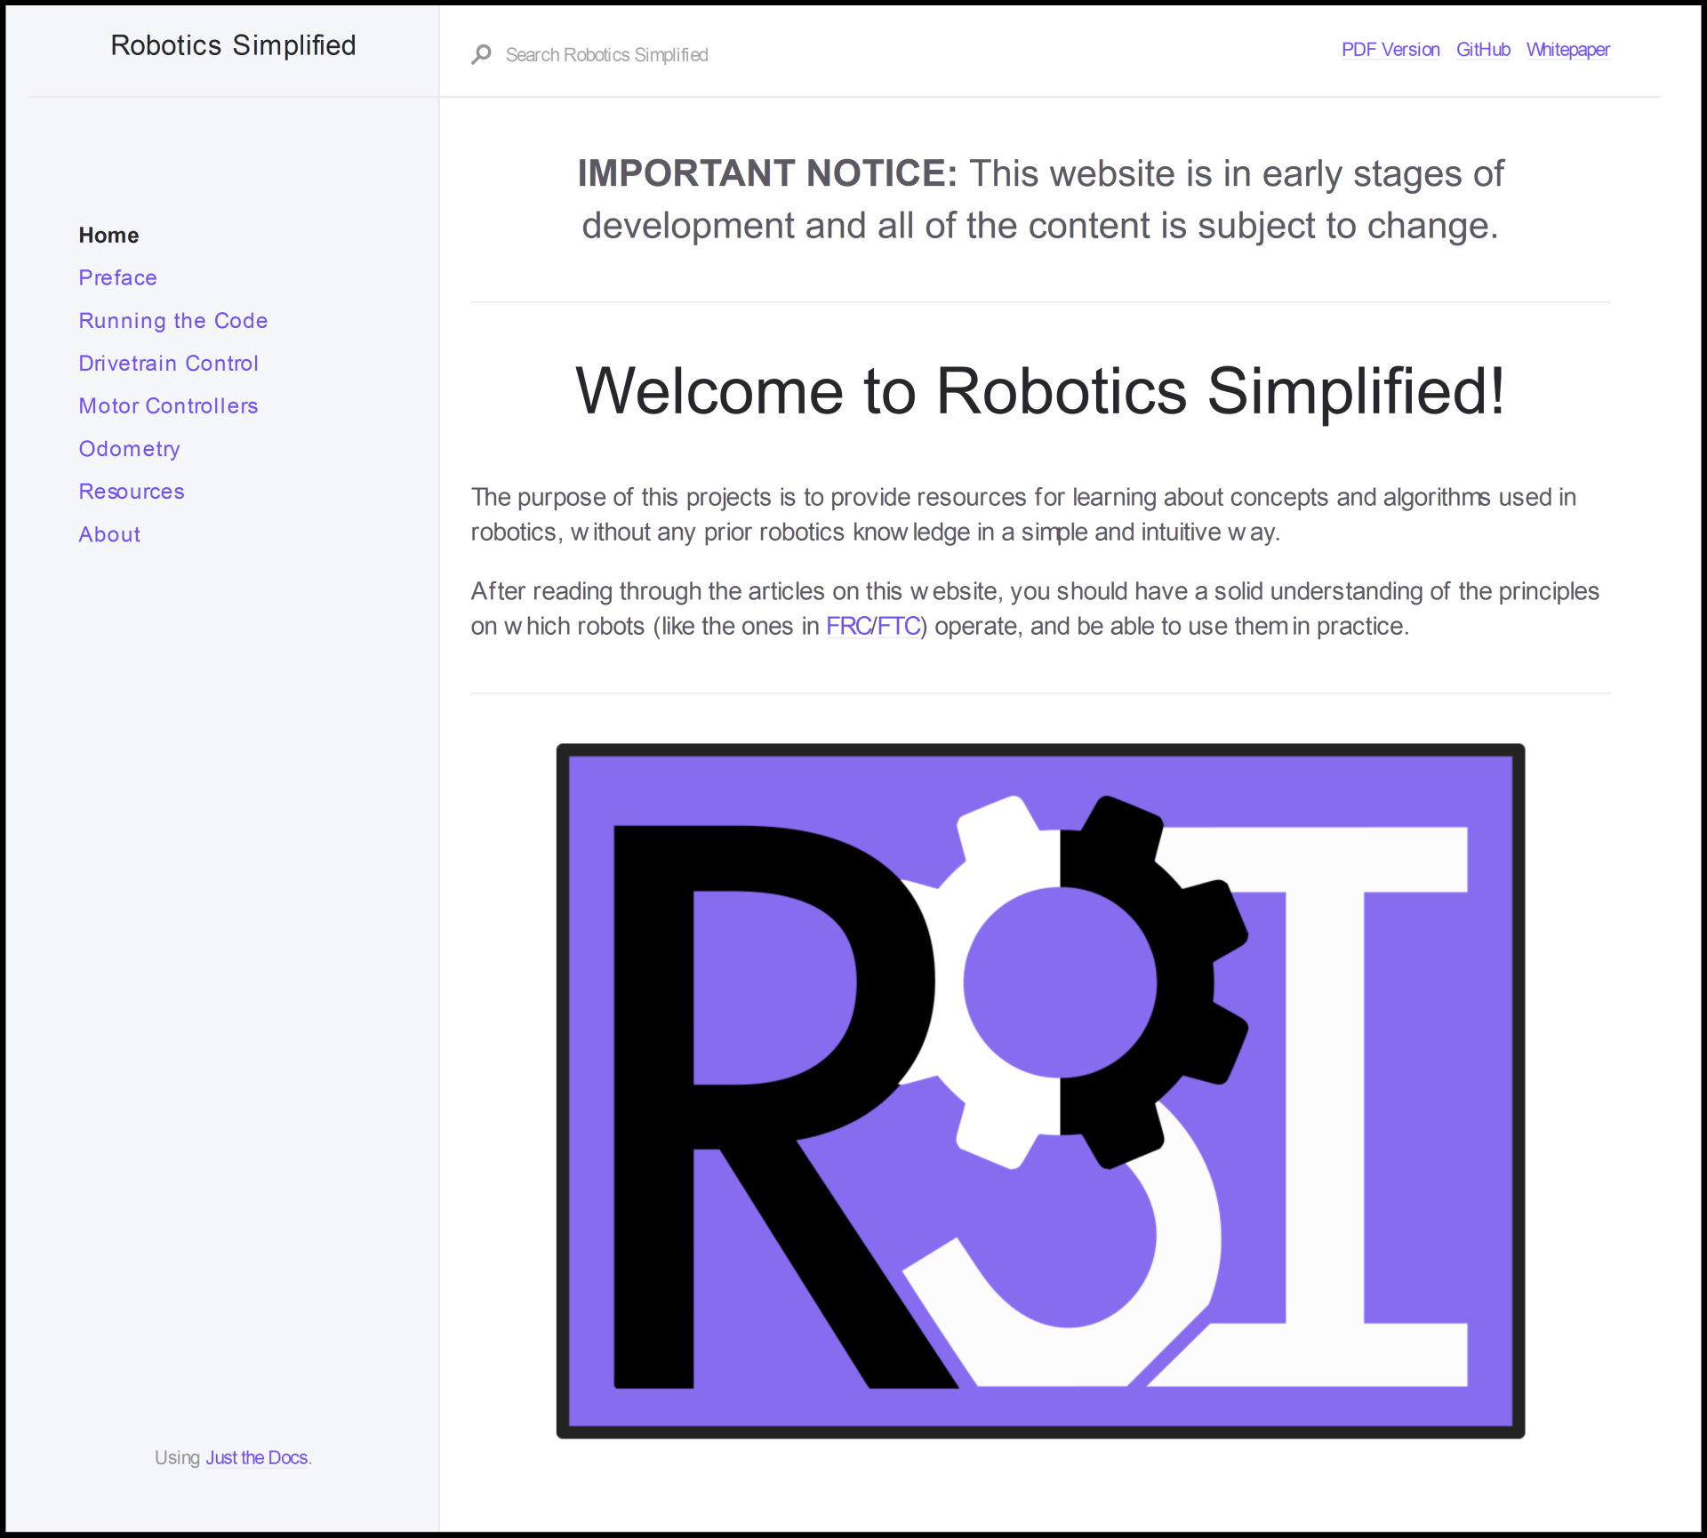Click the PDF Version icon/link

click(x=1390, y=51)
